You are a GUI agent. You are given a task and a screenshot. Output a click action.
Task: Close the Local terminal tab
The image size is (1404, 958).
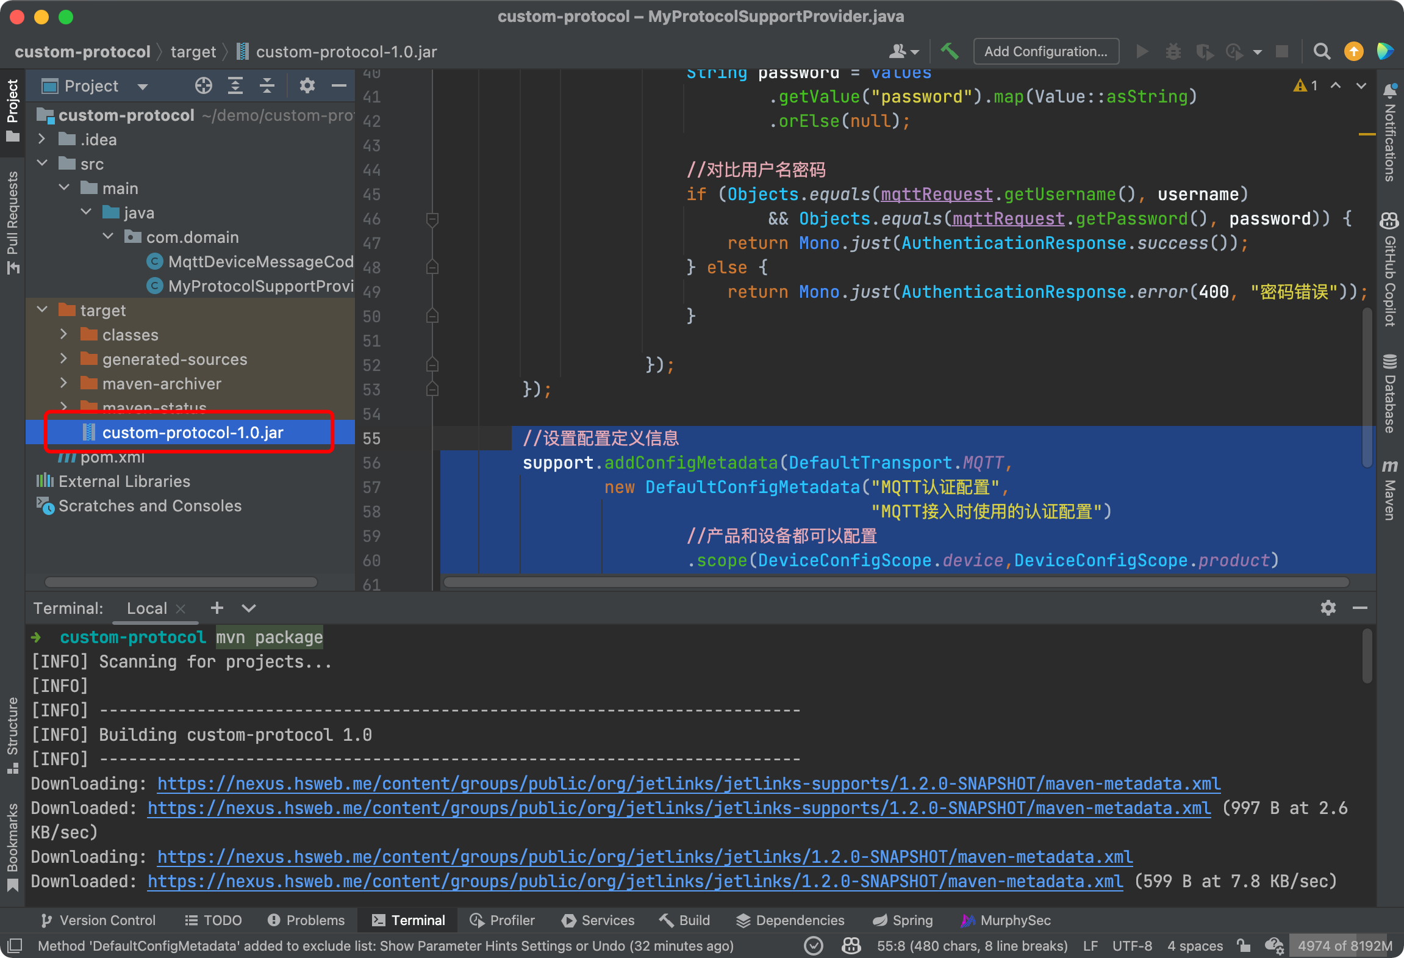coord(181,608)
